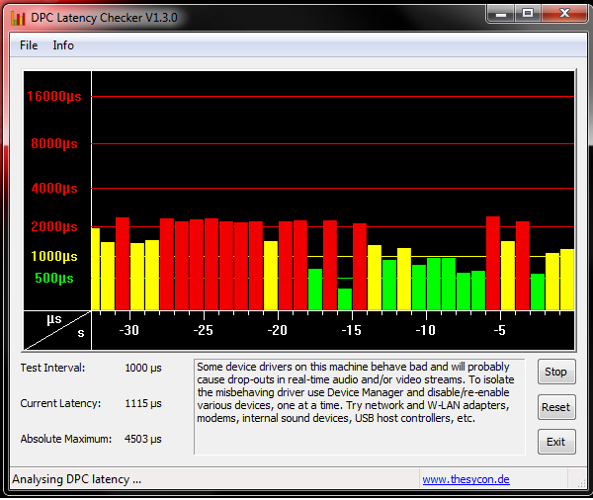Viewport: 593px width, 500px height.
Task: Close the DPC Latency Checker window
Action: (564, 14)
